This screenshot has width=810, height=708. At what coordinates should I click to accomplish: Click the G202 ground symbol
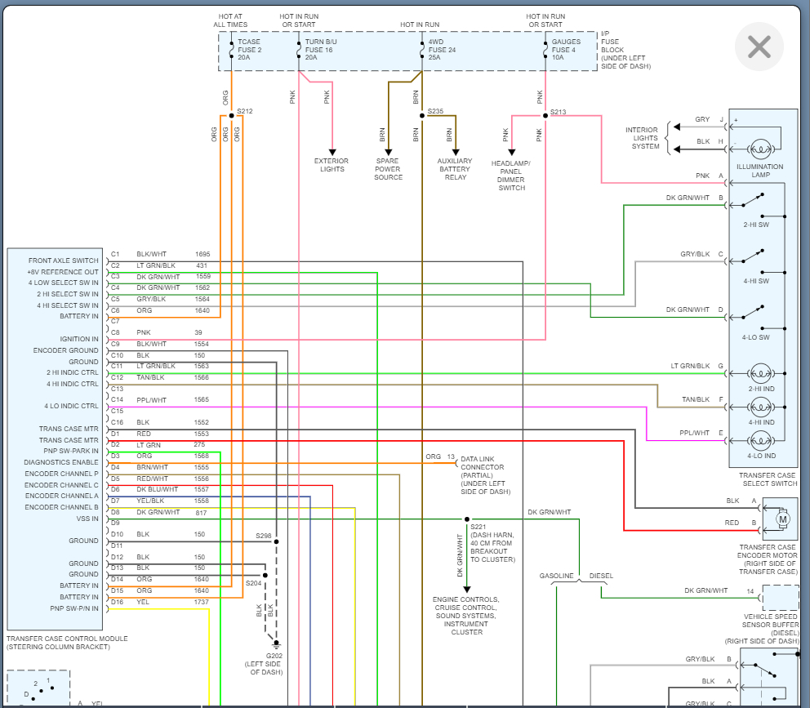click(276, 644)
